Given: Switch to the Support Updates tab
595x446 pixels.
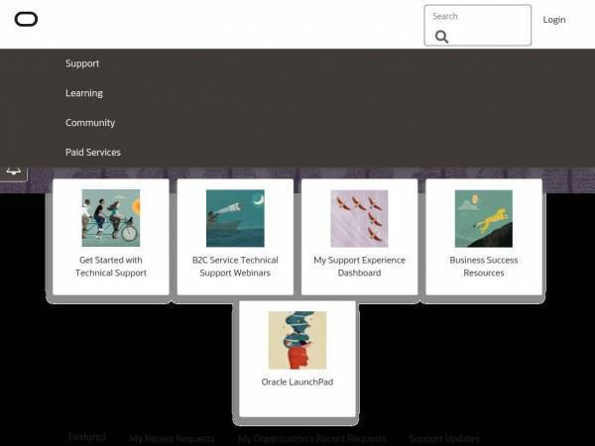Looking at the screenshot, I should (x=444, y=439).
